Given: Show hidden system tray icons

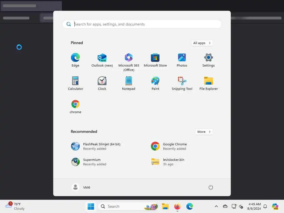Looking at the screenshot, I should (216, 206).
